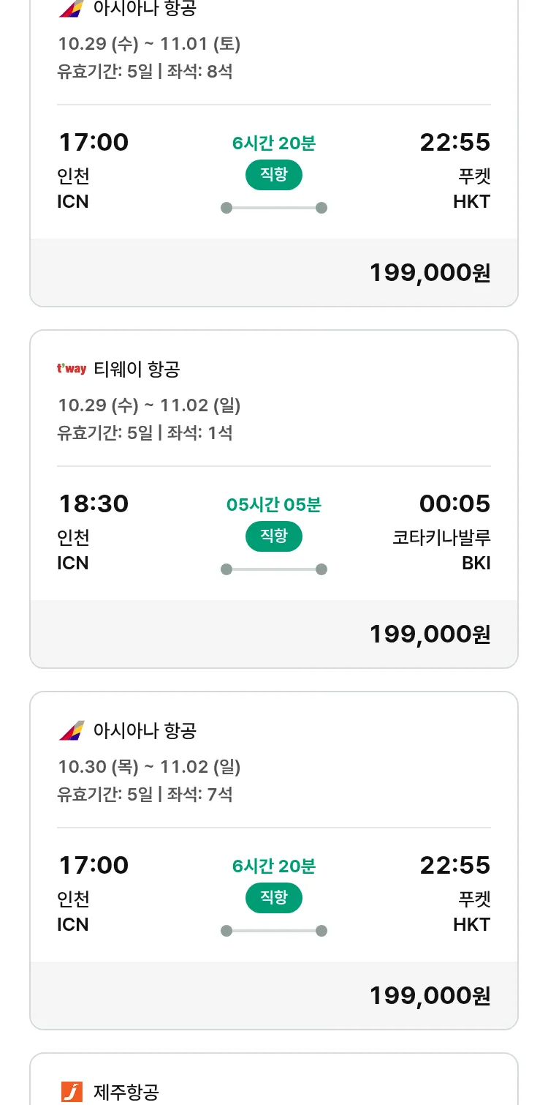Click the 10.29 (수) ~ 11.02 (일) date range
The image size is (548, 1105).
click(149, 405)
